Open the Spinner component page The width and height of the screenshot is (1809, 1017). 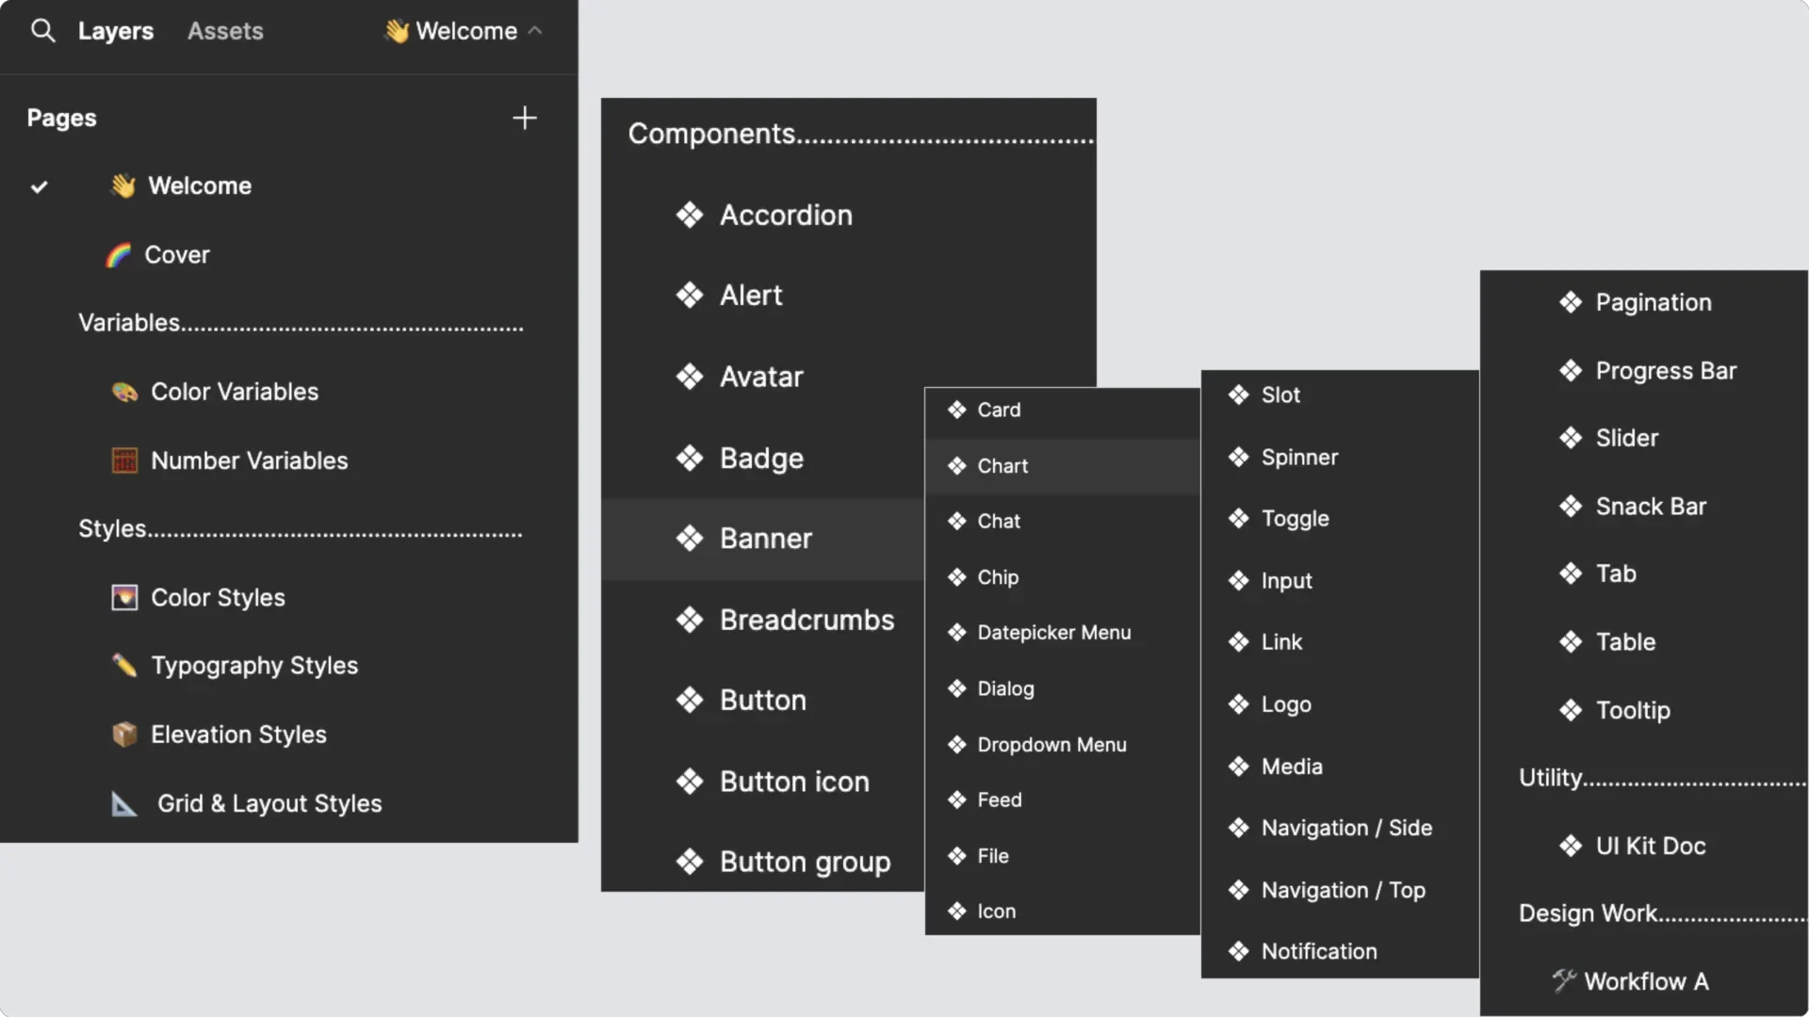(x=1299, y=457)
